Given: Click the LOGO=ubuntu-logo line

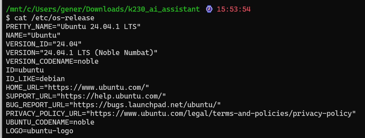Looking at the screenshot, I should click(40, 131).
